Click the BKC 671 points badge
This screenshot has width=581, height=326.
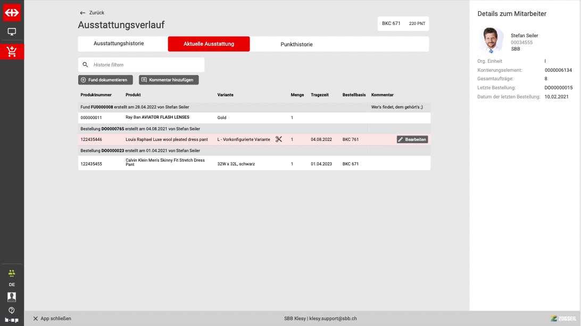tap(403, 23)
